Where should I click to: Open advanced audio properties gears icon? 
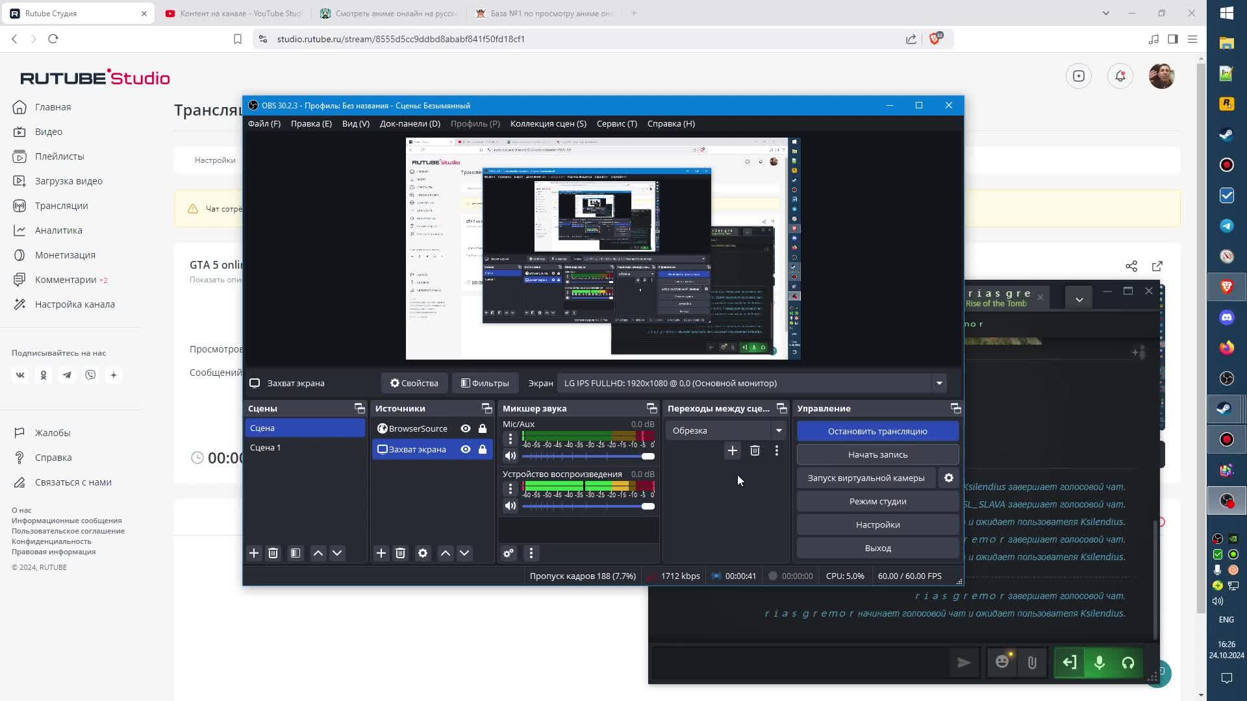click(509, 553)
